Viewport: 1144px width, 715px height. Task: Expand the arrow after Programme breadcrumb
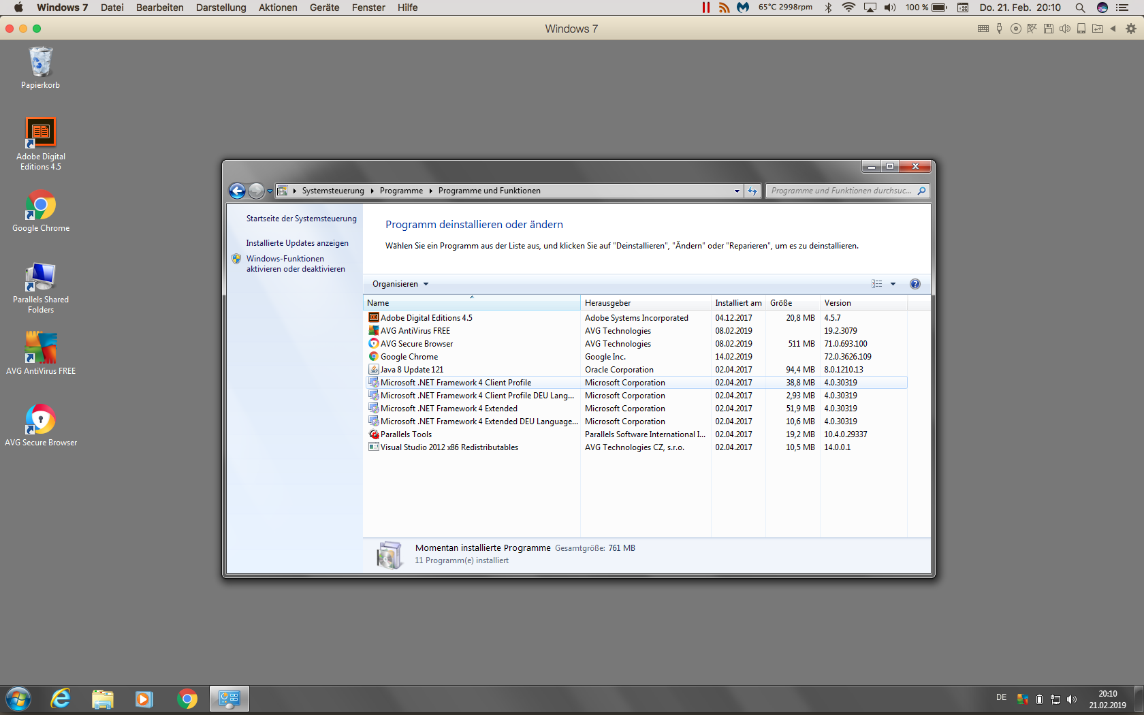point(430,191)
